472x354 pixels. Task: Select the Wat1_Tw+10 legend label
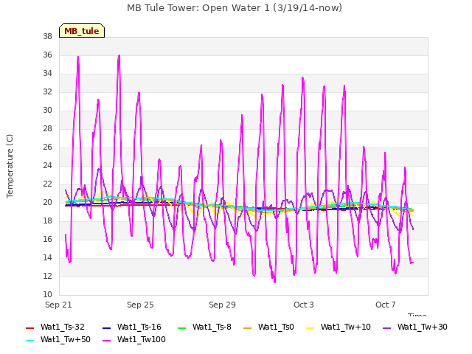[346, 327]
